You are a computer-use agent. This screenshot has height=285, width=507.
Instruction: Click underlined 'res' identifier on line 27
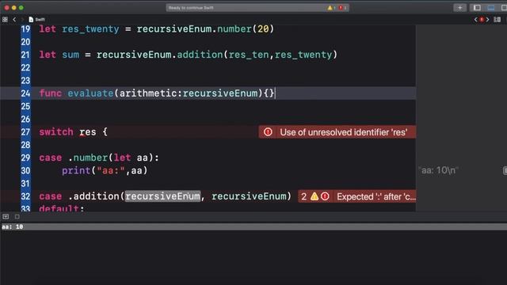coord(88,132)
